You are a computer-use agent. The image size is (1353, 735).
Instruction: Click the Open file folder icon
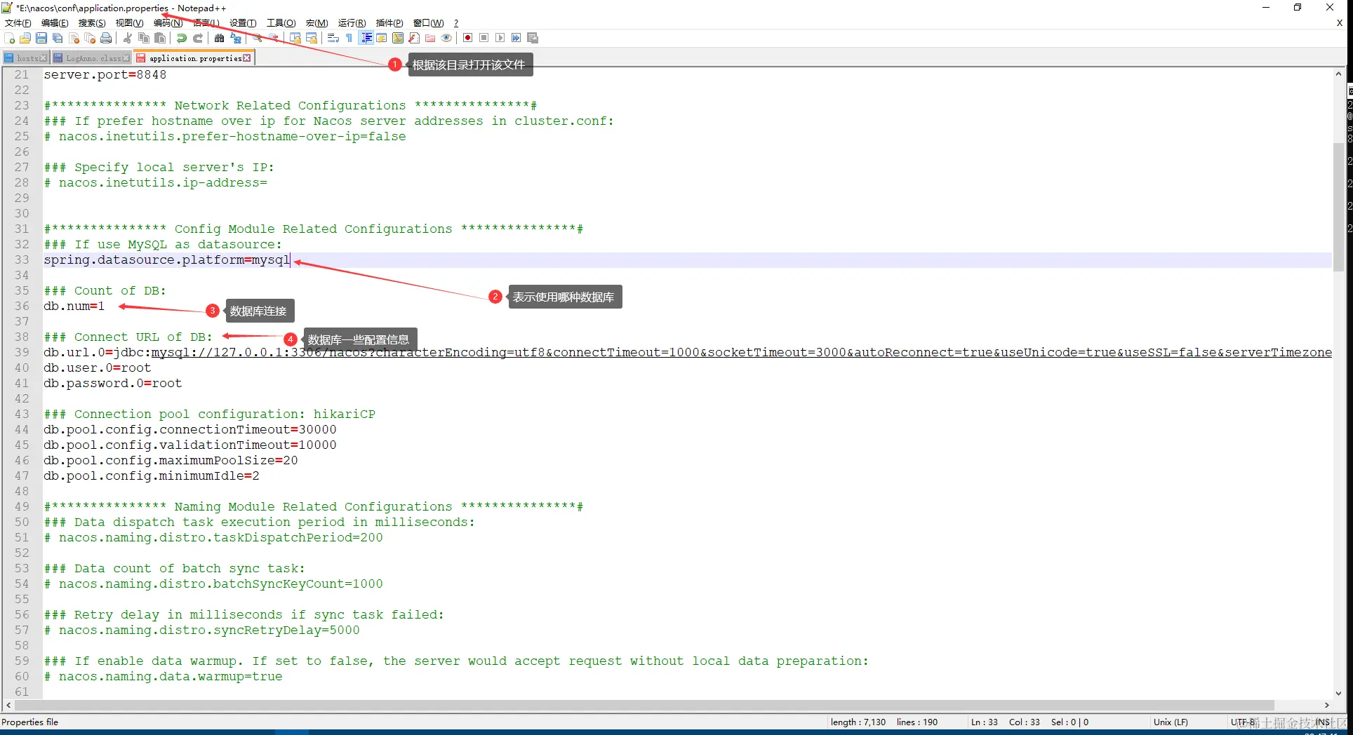pos(25,38)
